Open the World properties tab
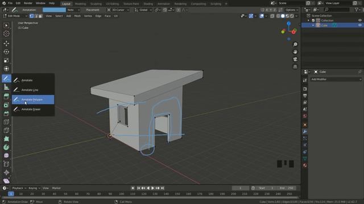The width and height of the screenshot is (364, 204). pyautogui.click(x=305, y=116)
